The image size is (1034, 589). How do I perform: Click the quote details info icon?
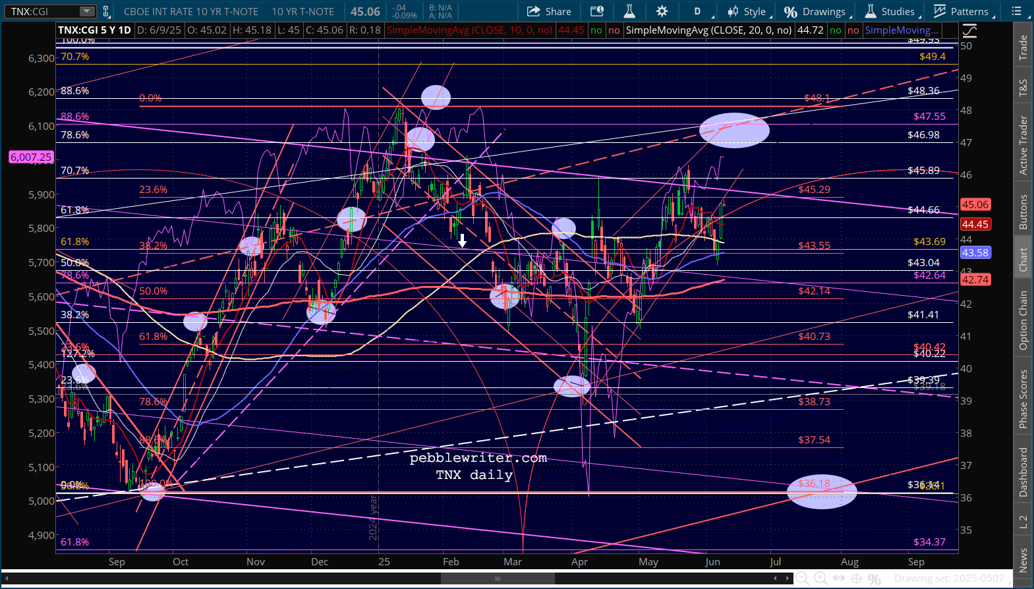click(x=597, y=11)
